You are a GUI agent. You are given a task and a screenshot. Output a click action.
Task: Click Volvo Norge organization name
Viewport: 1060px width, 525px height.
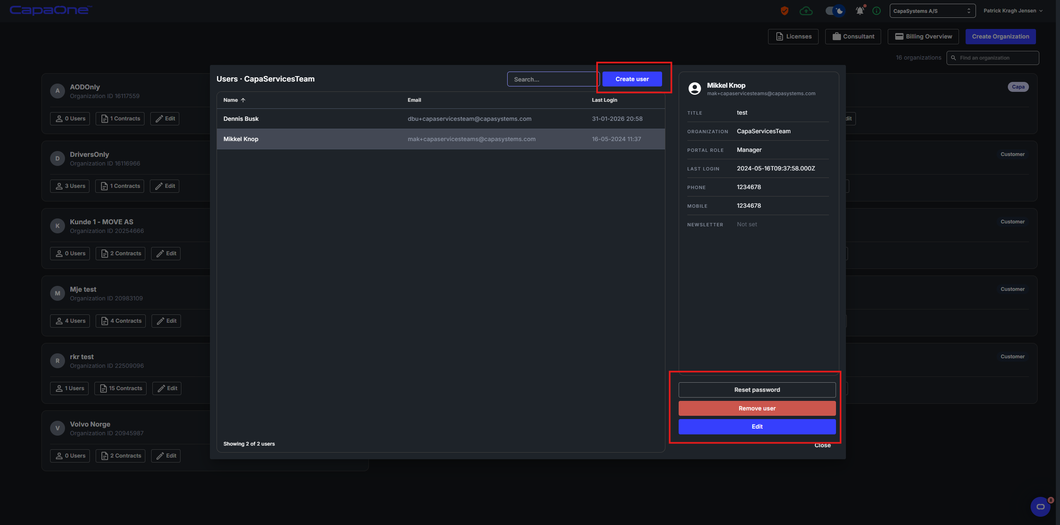(90, 424)
